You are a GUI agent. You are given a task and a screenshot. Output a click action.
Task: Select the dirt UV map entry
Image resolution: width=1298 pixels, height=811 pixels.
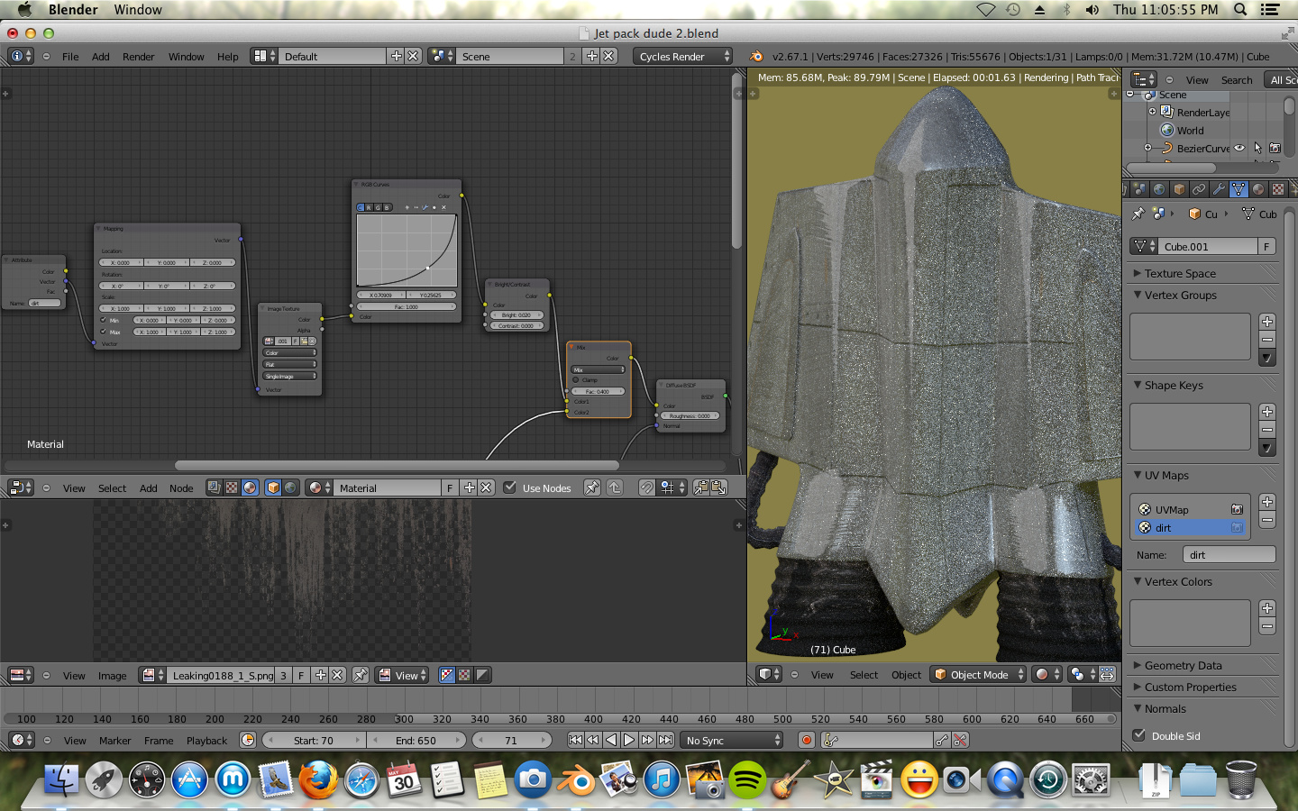pos(1190,527)
